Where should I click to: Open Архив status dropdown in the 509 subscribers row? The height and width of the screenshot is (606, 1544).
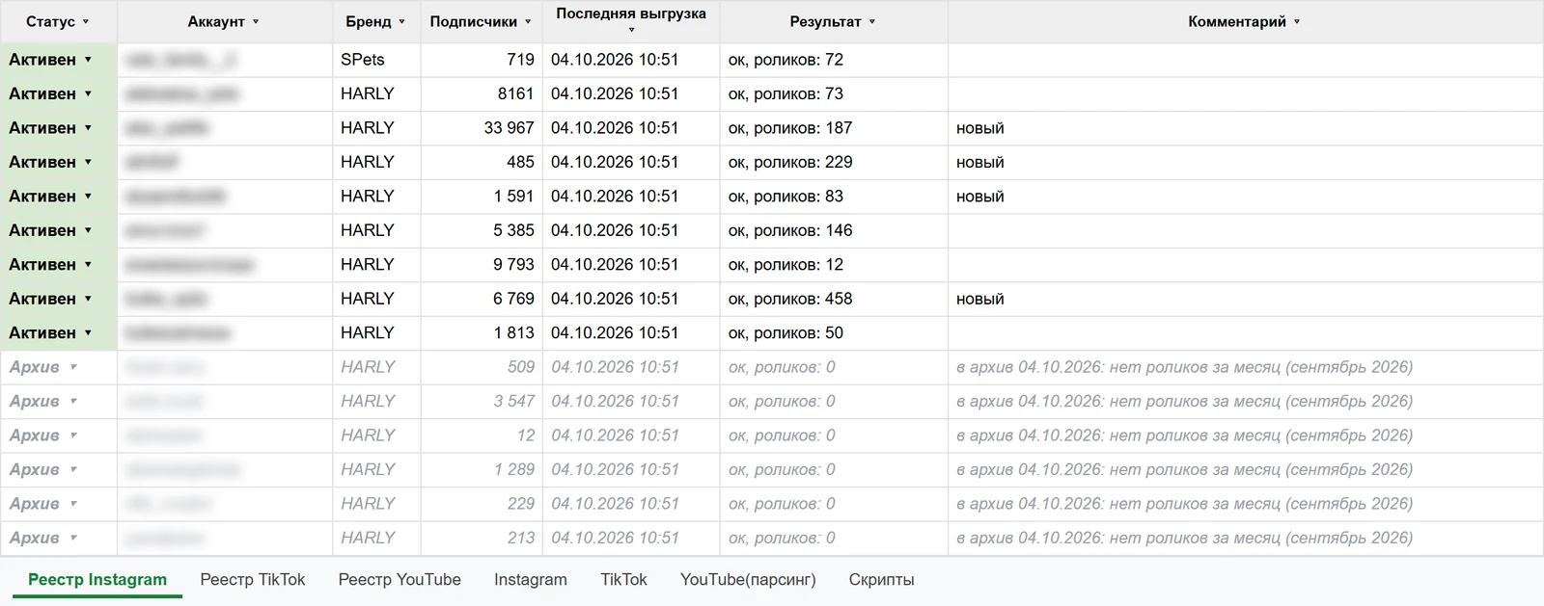pyautogui.click(x=73, y=367)
